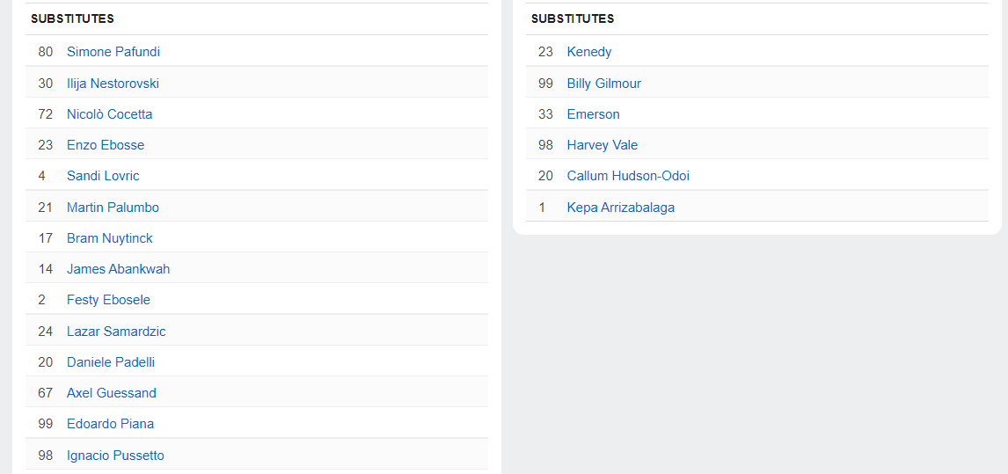Click James Abankwah's name
The width and height of the screenshot is (1008, 474).
(118, 269)
